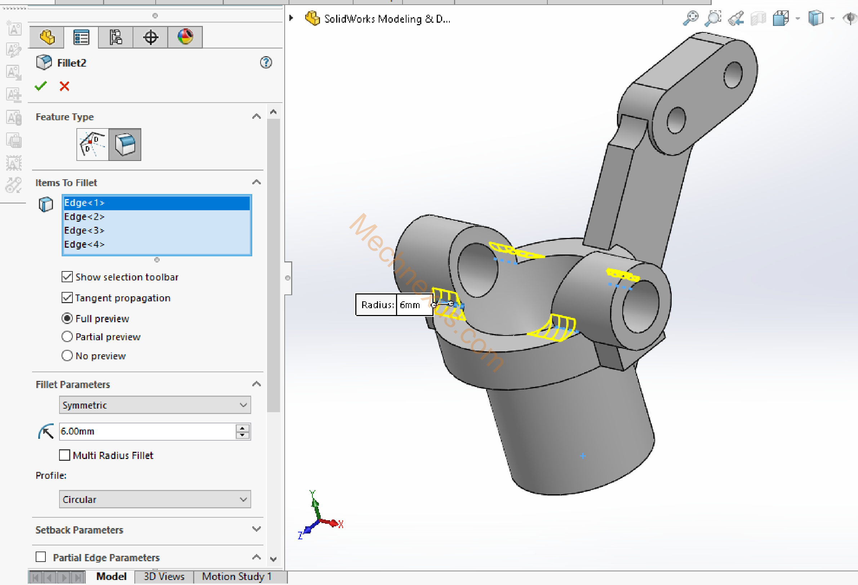Open the DisplayManager color ball tab

point(185,37)
